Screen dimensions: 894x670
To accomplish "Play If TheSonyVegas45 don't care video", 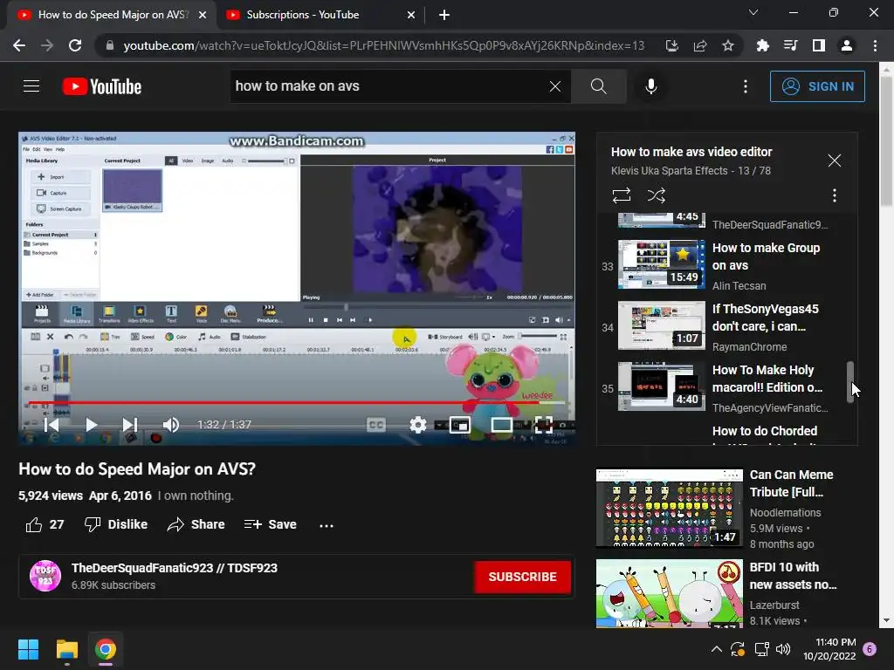I will pos(724,327).
